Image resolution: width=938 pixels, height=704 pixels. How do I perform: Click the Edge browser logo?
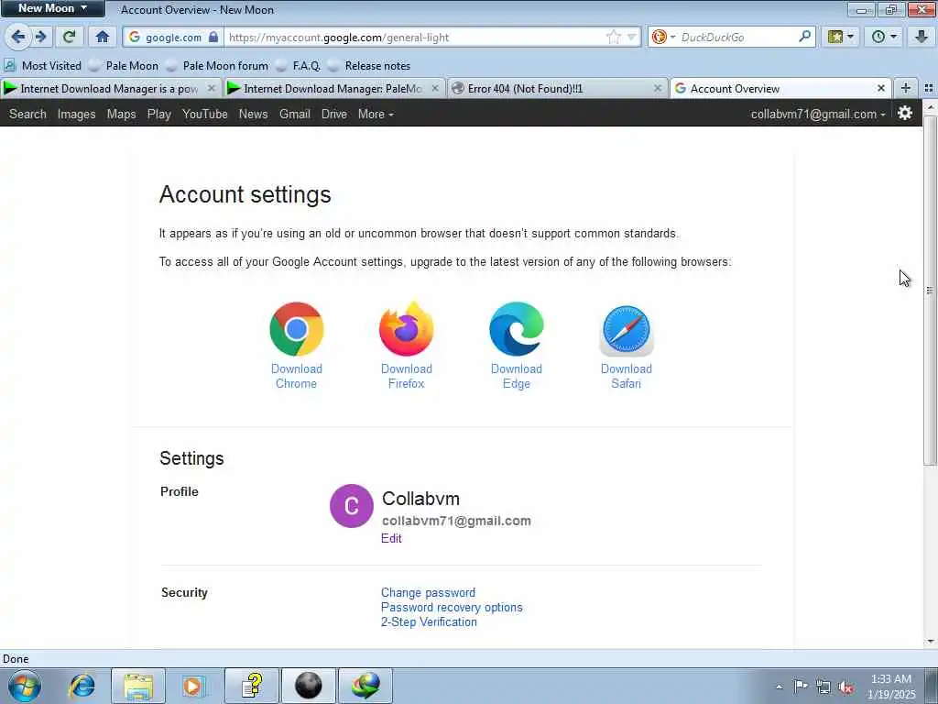pos(517,329)
